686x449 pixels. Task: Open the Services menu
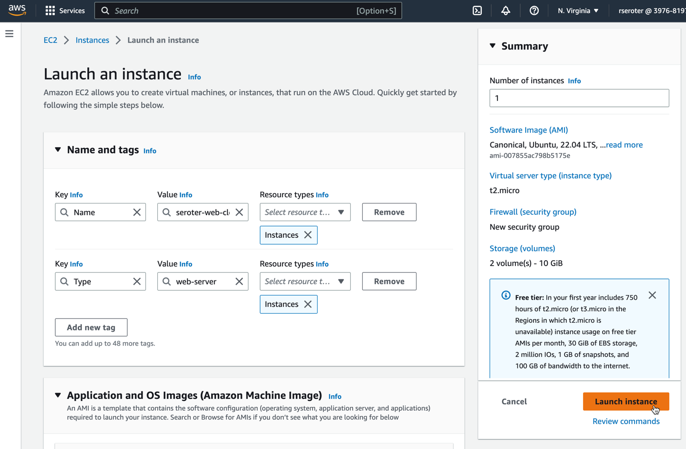(x=65, y=11)
